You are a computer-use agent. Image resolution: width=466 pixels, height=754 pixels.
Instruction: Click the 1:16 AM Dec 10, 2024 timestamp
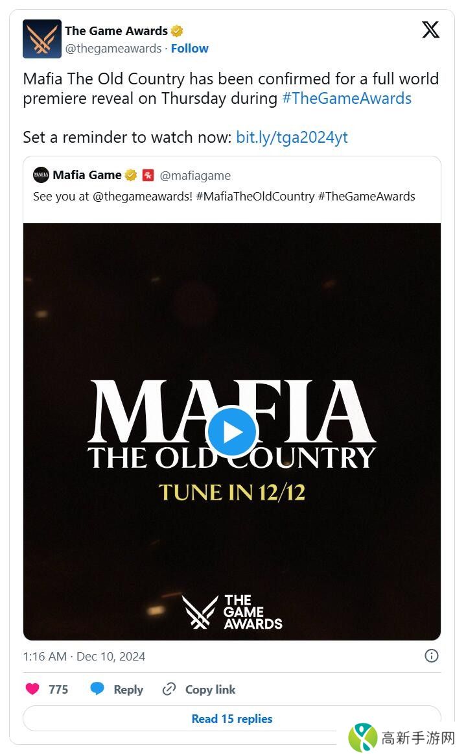pyautogui.click(x=84, y=657)
